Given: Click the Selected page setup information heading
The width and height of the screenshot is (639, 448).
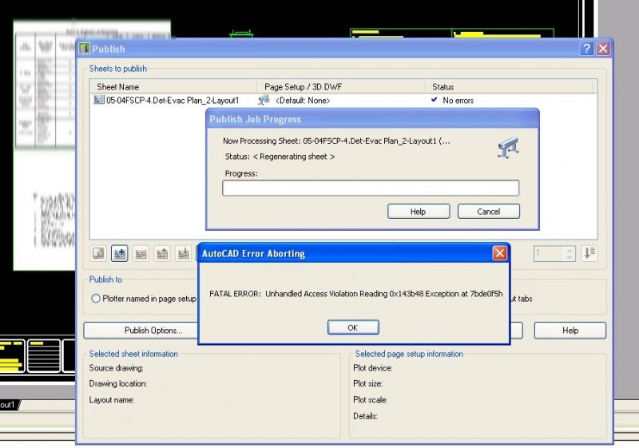Looking at the screenshot, I should pos(409,354).
